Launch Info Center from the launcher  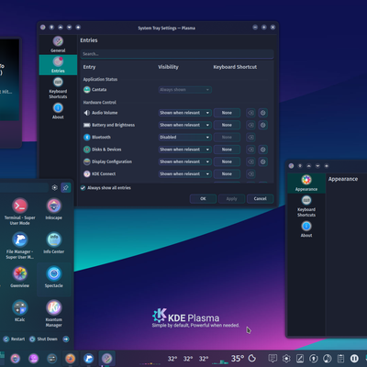[54, 243]
